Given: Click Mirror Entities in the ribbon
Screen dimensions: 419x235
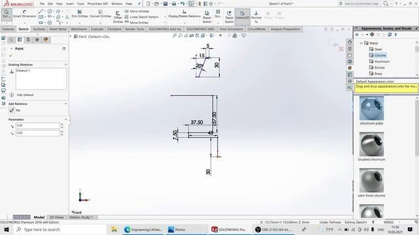Looking at the screenshot, I should [x=137, y=11].
